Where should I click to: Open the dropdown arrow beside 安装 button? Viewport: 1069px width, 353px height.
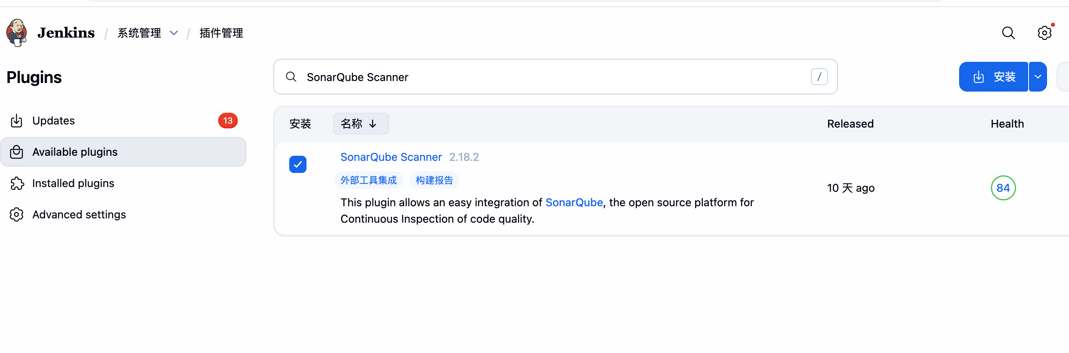coord(1038,77)
